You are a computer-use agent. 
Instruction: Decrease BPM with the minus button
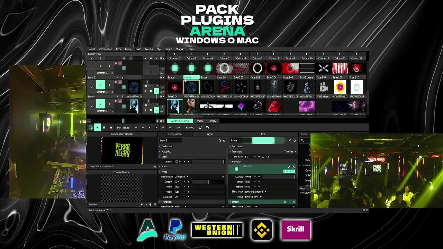pos(136,128)
